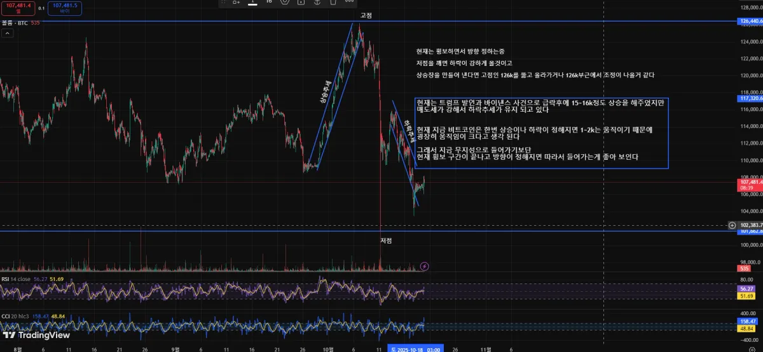763x352 pixels.
Task: Click the trash delete icon in floating toolbar
Action: pos(333,2)
